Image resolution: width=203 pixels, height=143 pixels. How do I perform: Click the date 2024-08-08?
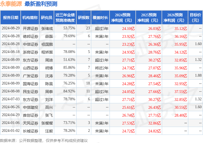11,91
